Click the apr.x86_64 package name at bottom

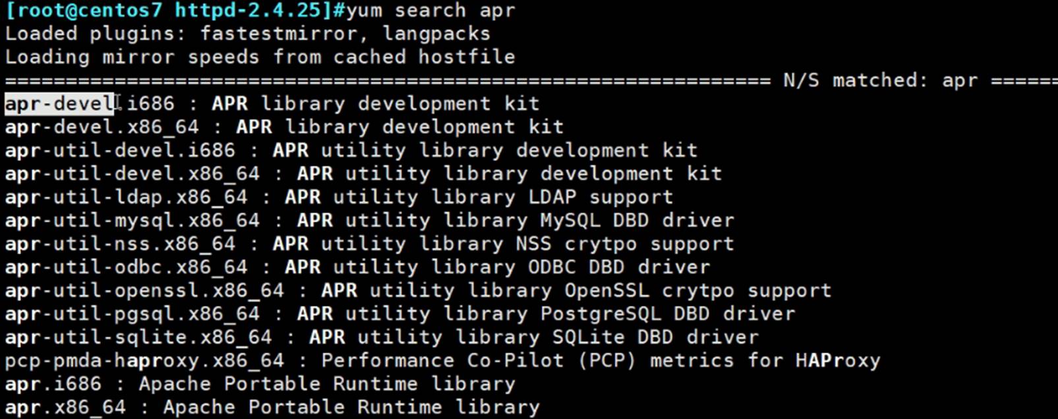click(x=65, y=408)
